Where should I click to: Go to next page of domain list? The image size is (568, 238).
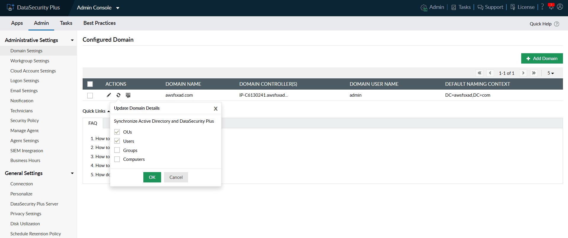[x=523, y=73]
